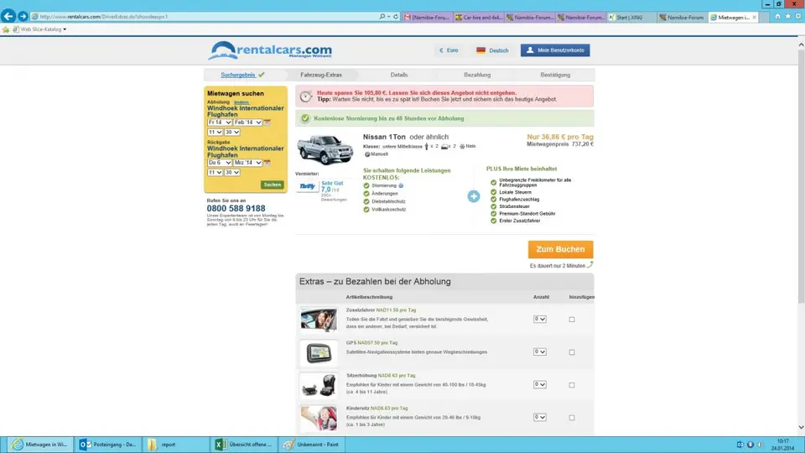Tick the Kindersitz hinzufügen checkbox
Screen dimensions: 805x453
click(571, 418)
